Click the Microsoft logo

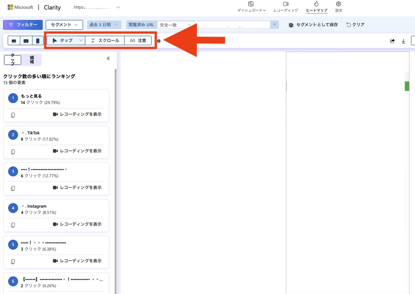[x=20, y=7]
